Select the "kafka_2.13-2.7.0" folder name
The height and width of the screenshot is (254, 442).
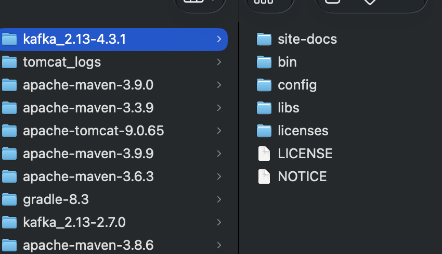(74, 222)
